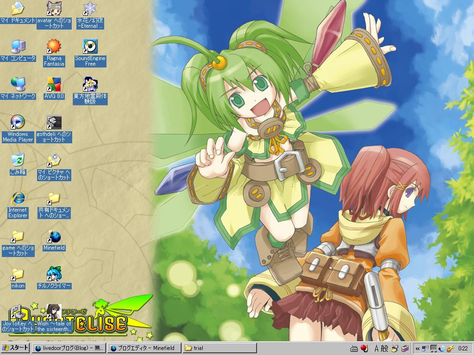Expand hidden tray icons with chevron
The image size is (474, 355).
point(418,349)
